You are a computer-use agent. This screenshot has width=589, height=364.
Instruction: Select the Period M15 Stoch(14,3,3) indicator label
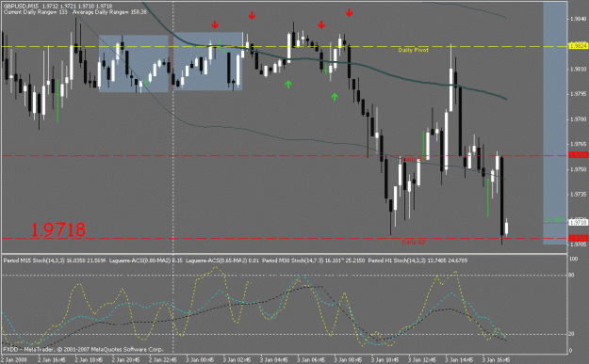[55, 261]
